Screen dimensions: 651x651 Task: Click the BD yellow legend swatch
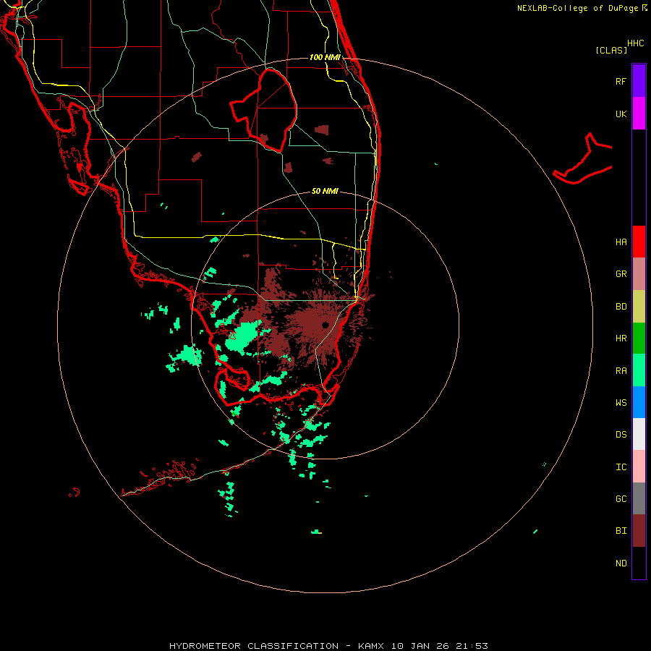click(x=639, y=307)
